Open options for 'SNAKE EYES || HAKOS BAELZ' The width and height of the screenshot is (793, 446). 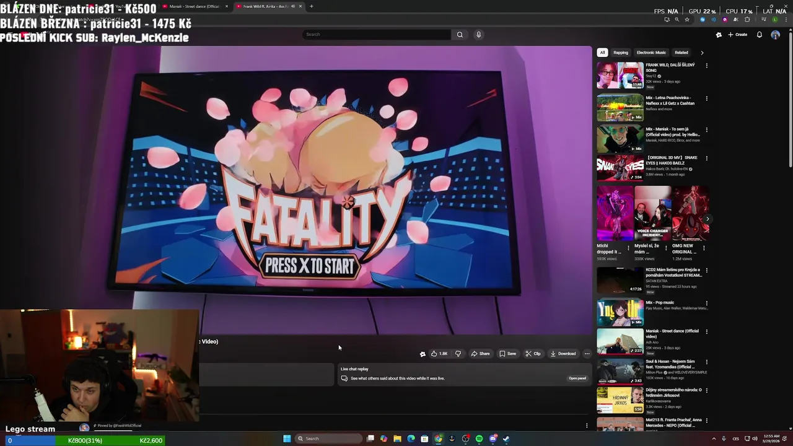[x=706, y=158]
